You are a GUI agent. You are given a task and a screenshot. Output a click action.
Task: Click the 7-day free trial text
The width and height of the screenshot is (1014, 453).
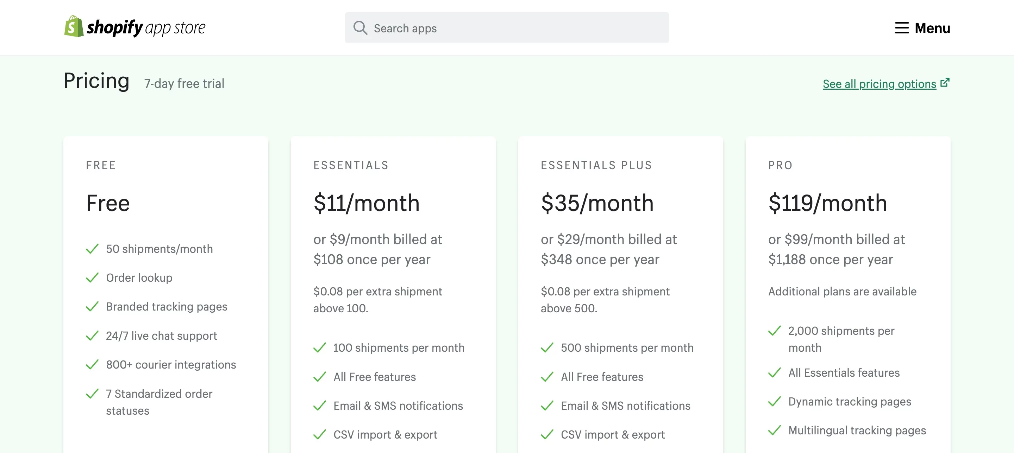(x=184, y=83)
